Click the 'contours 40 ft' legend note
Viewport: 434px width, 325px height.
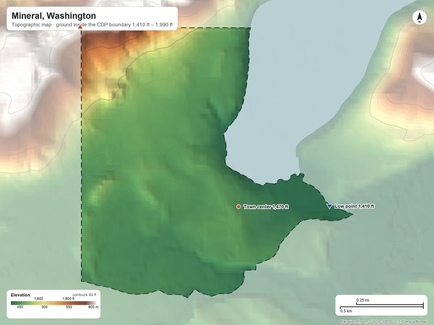pos(84,295)
